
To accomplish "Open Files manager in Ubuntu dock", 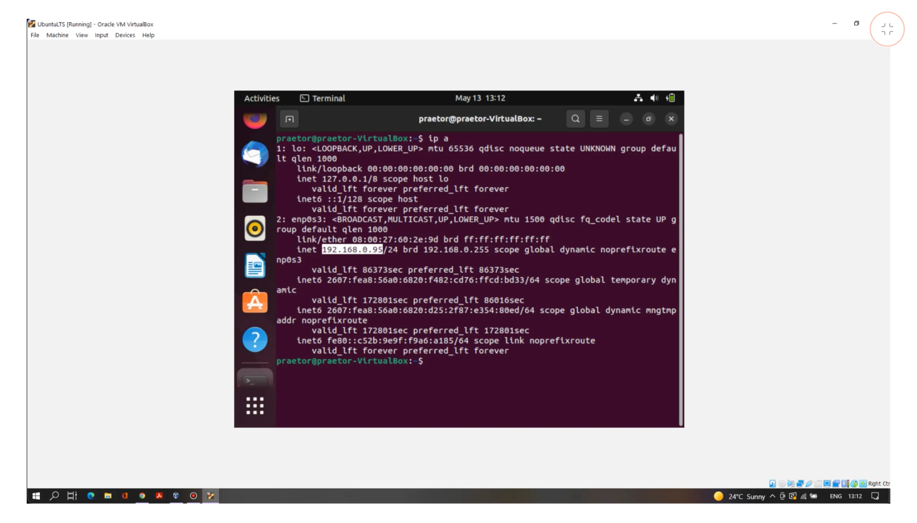I will [x=255, y=192].
